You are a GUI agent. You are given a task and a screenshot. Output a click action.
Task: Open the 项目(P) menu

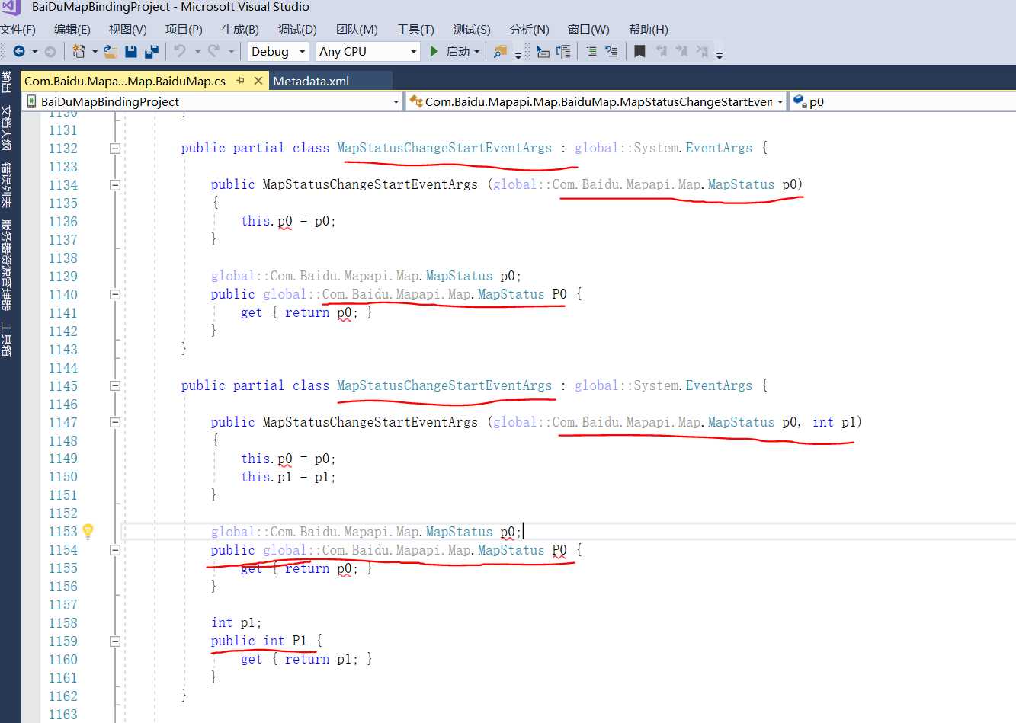184,29
